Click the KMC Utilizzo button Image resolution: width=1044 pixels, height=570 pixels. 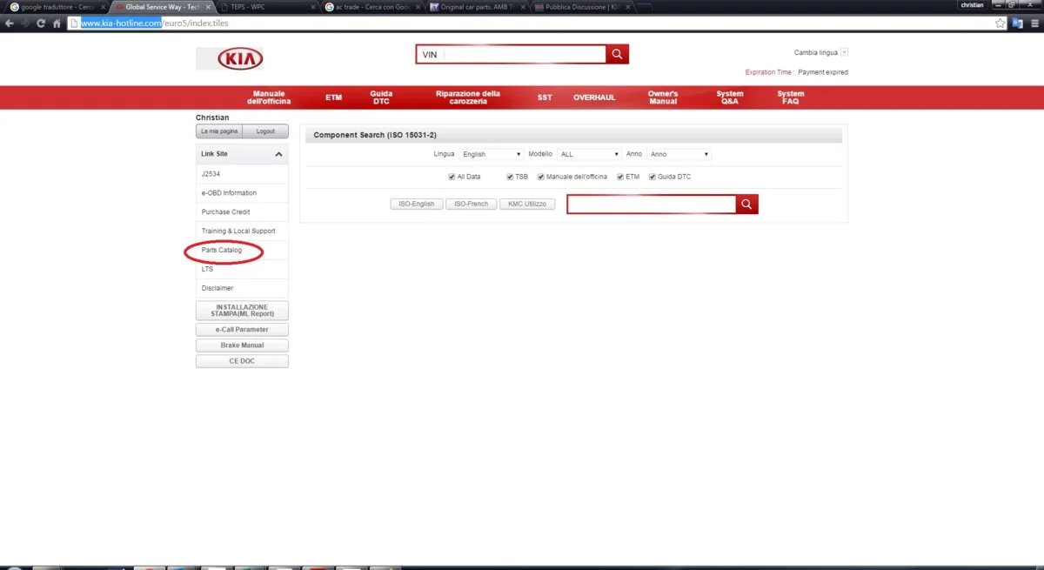click(x=527, y=204)
